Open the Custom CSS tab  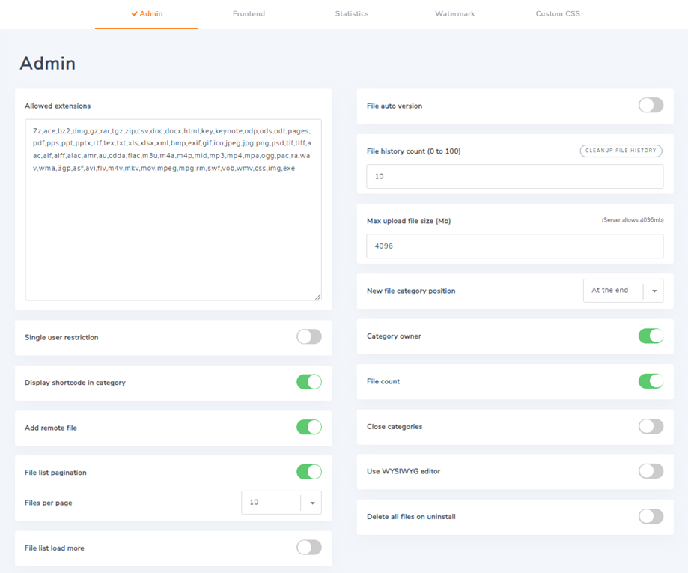[x=558, y=14]
